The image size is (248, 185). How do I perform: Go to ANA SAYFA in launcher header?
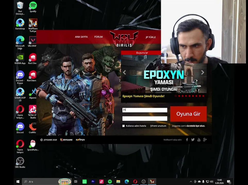point(81,37)
